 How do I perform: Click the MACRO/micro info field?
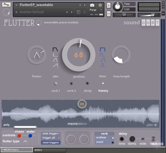17,150
